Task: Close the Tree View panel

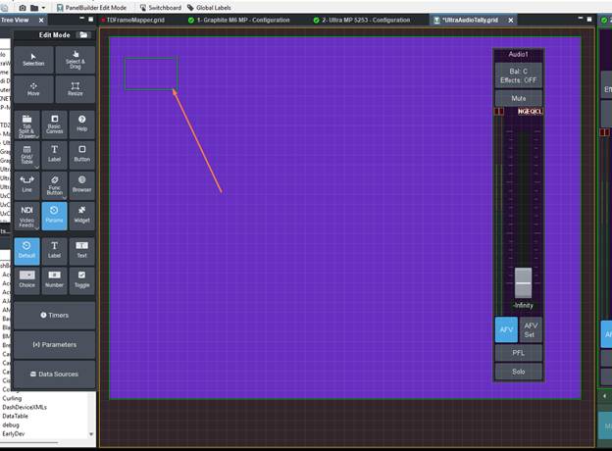Action: [41, 20]
